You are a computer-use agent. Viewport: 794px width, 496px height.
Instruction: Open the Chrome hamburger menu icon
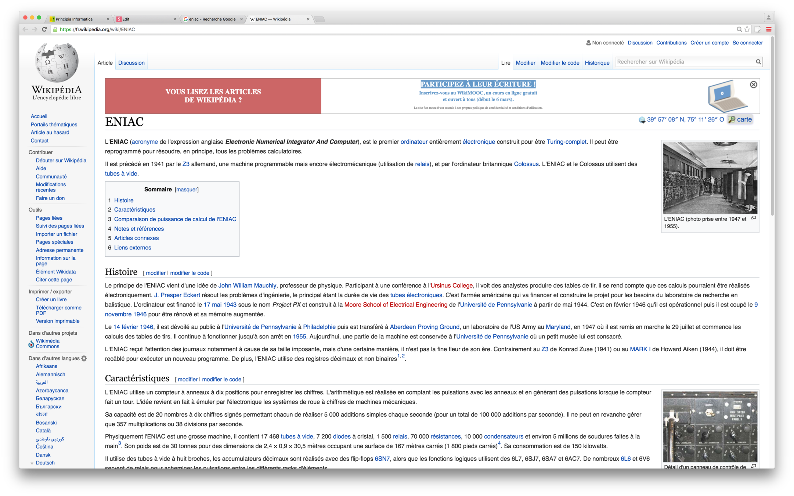(769, 29)
